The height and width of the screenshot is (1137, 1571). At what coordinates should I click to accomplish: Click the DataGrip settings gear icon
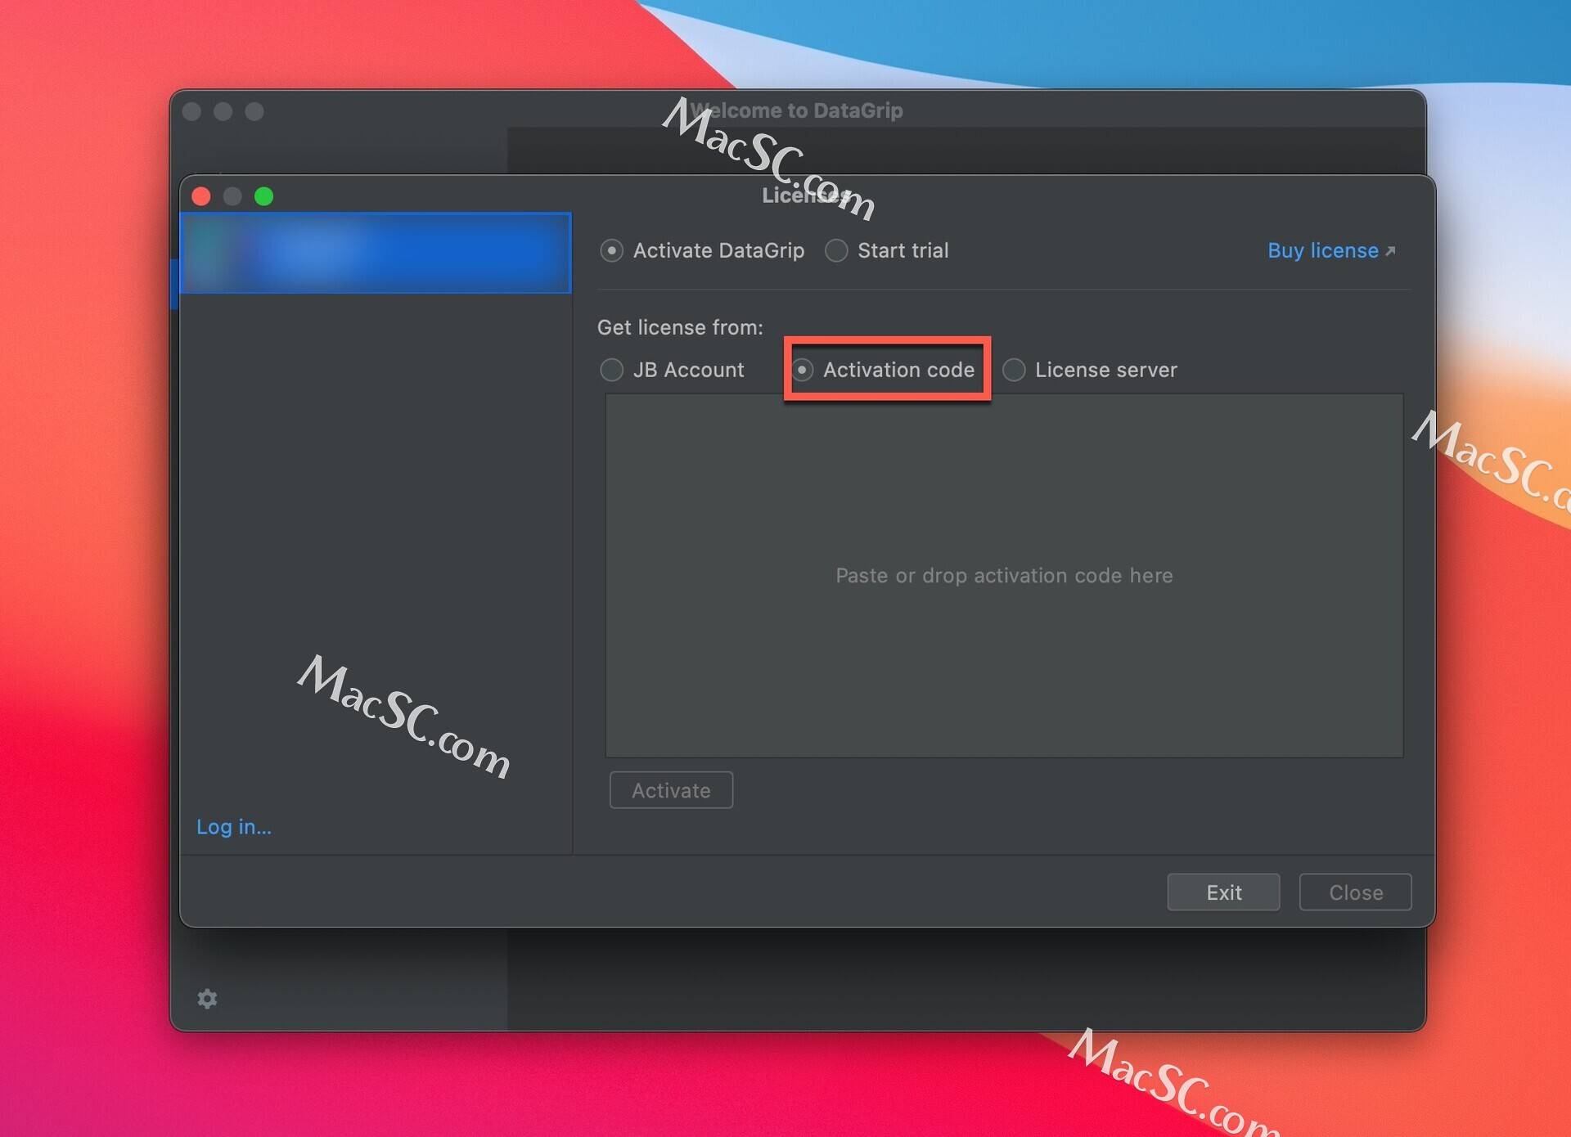pos(207,995)
